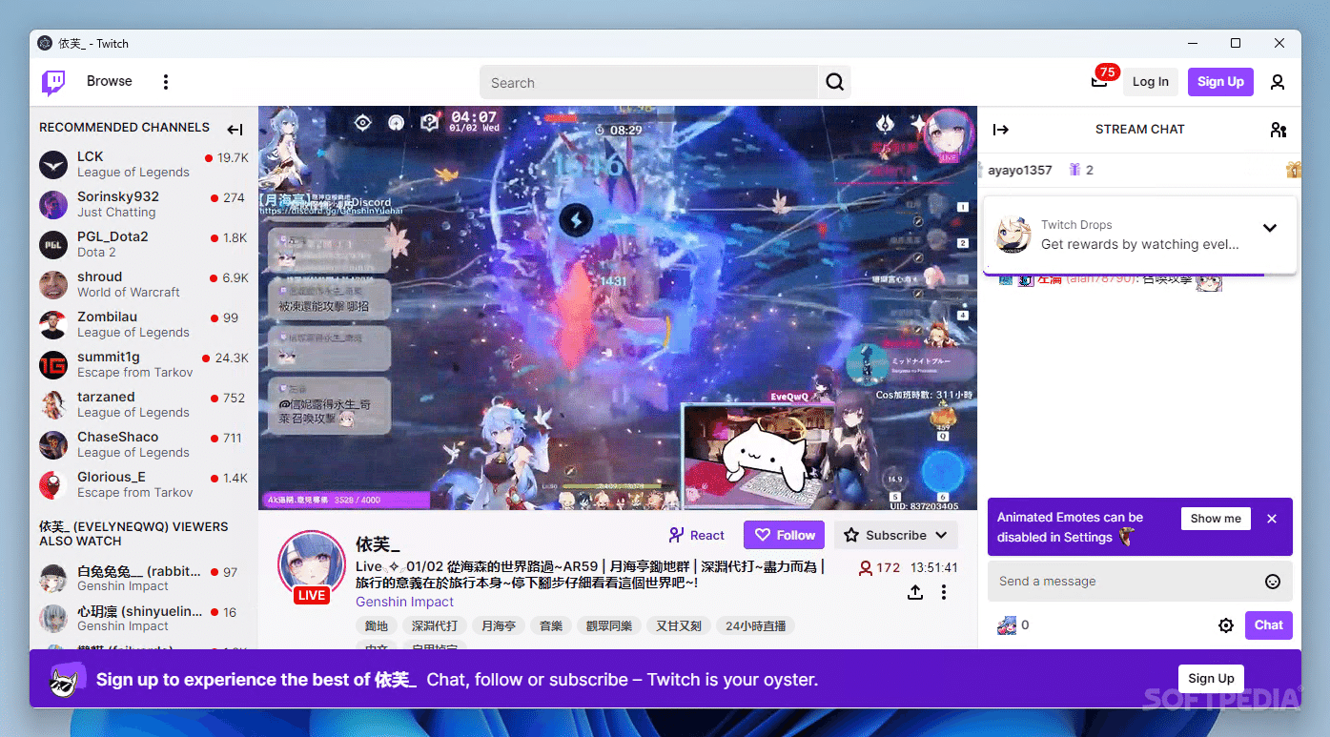Click the live stream video player
The height and width of the screenshot is (737, 1330).
click(x=617, y=309)
